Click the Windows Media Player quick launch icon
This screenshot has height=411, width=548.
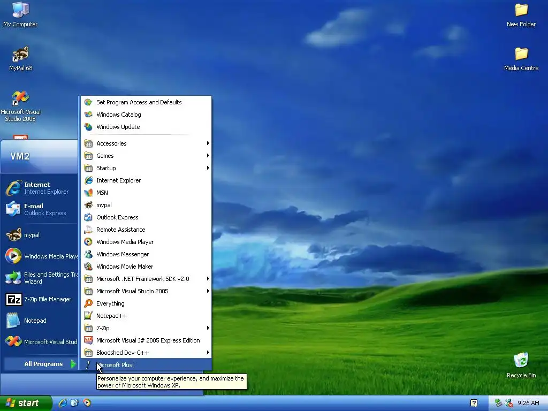87,403
